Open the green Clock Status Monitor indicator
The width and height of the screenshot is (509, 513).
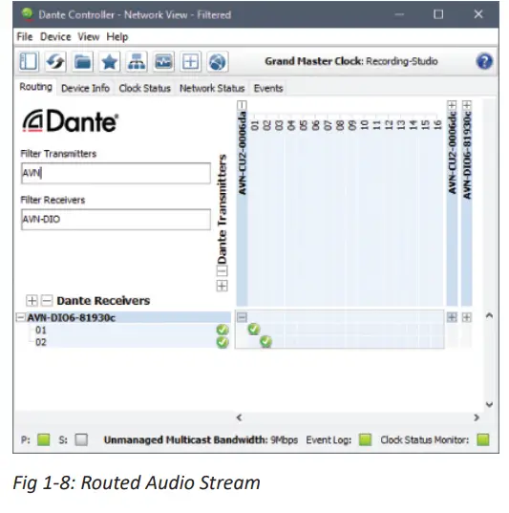tap(483, 439)
